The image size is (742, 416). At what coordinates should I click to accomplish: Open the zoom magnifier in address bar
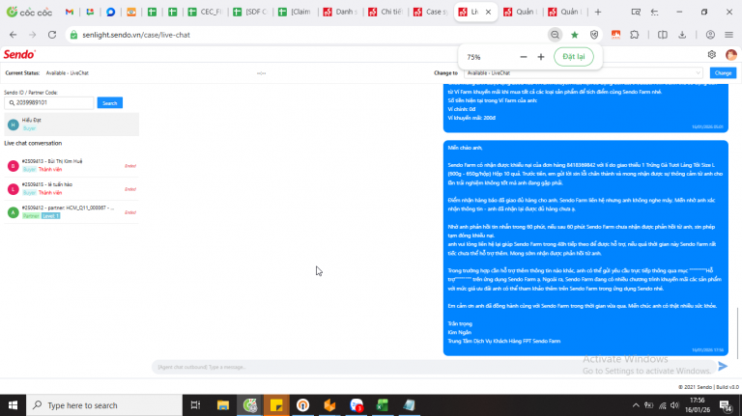point(555,35)
